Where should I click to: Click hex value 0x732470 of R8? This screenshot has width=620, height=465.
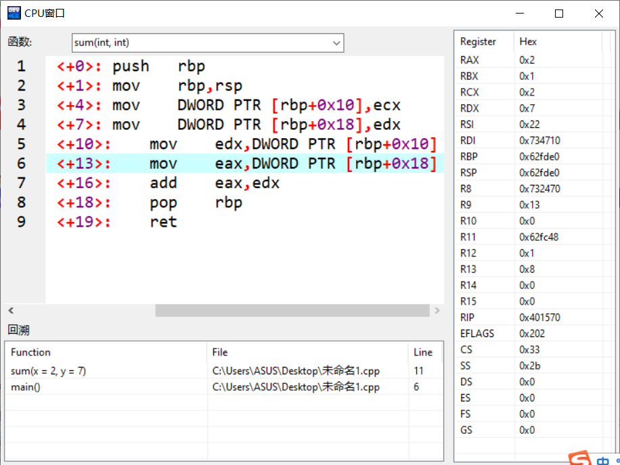click(539, 189)
